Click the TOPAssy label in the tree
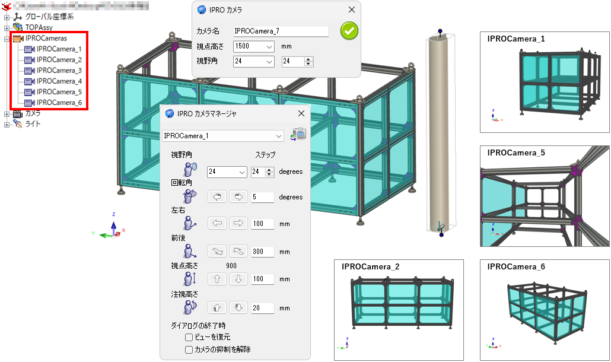The height and width of the screenshot is (362, 611). tap(39, 27)
